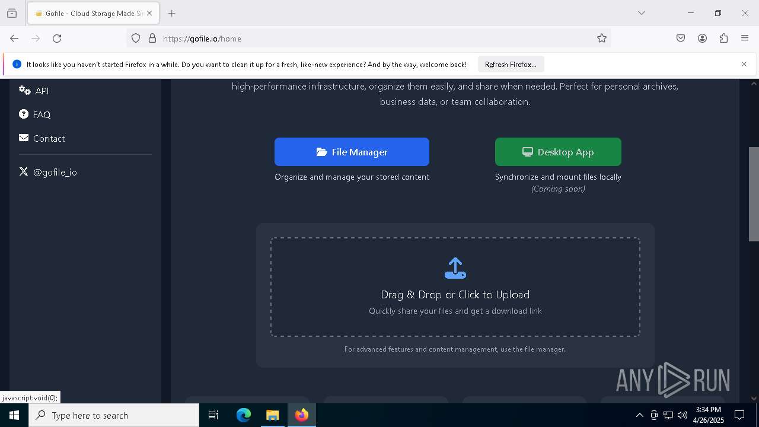Viewport: 759px width, 427px height.
Task: Click the FAQ question mark icon
Action: 24,114
